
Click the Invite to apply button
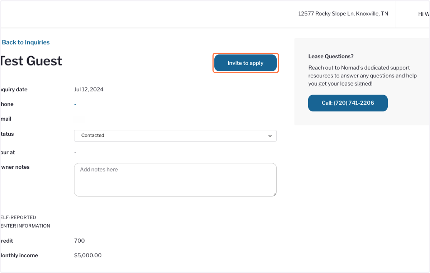(245, 63)
